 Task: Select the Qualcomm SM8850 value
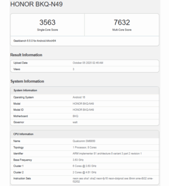pos(84,141)
